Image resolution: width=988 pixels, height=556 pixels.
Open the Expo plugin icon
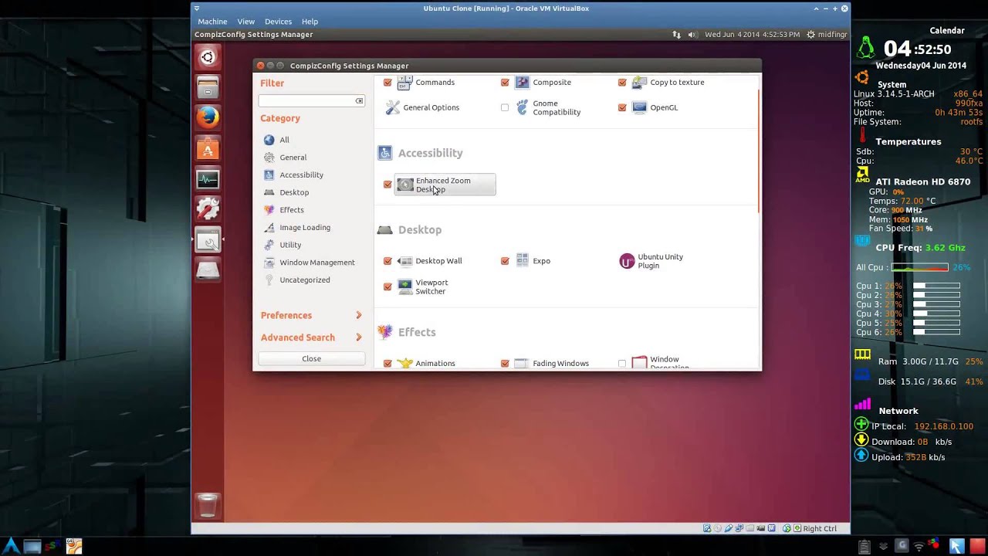click(x=522, y=261)
